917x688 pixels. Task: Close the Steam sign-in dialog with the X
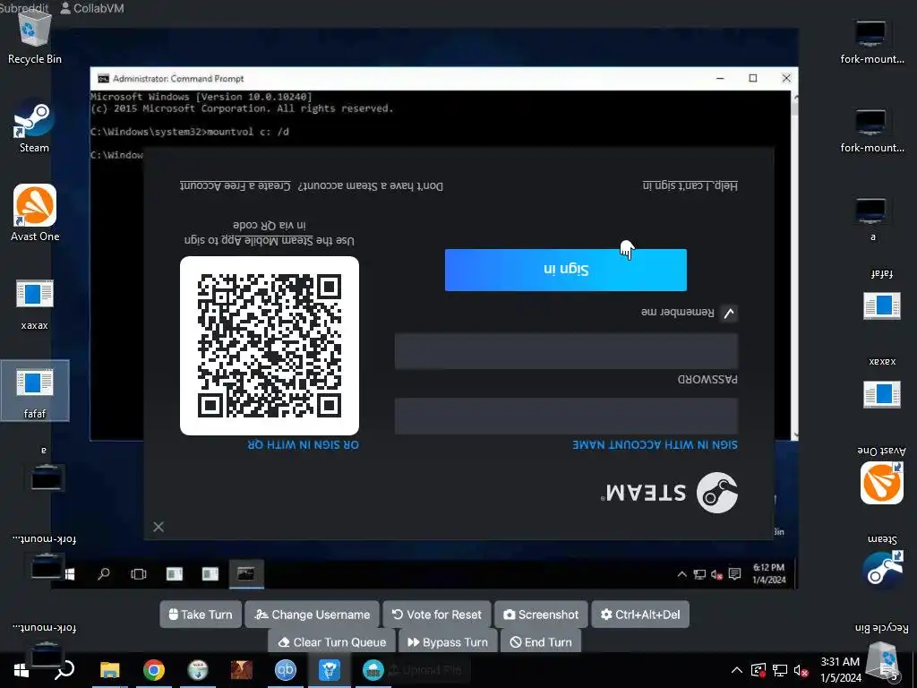pyautogui.click(x=159, y=527)
